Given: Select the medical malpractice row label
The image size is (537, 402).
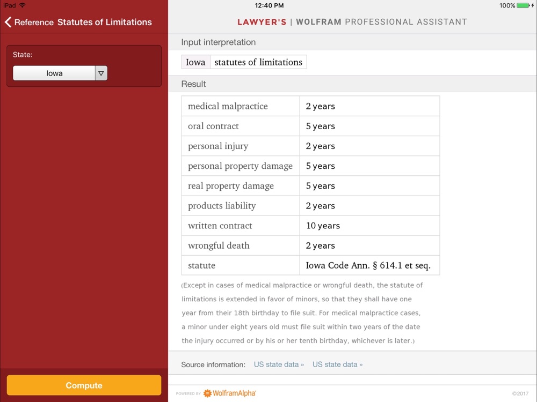Looking at the screenshot, I should (228, 106).
